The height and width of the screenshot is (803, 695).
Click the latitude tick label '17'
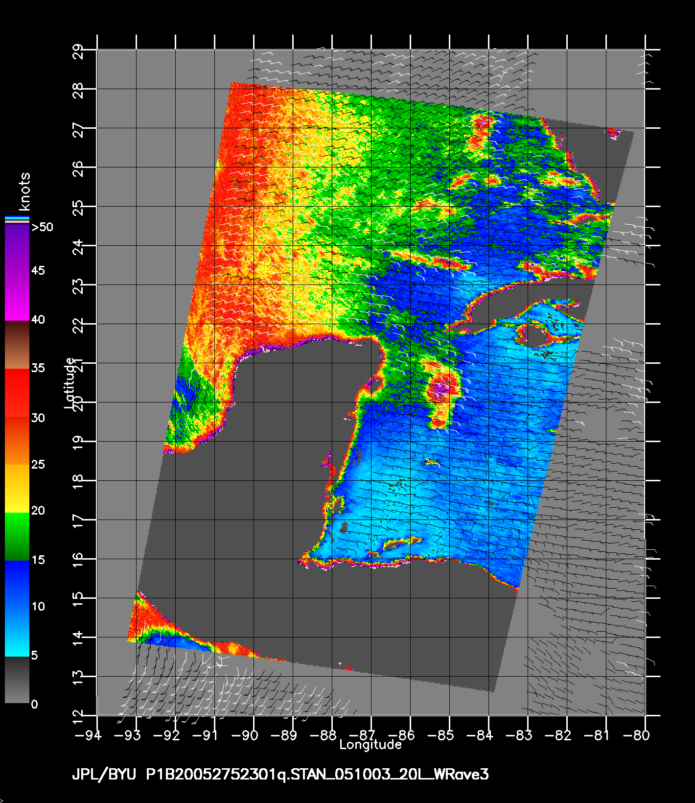pos(78,520)
